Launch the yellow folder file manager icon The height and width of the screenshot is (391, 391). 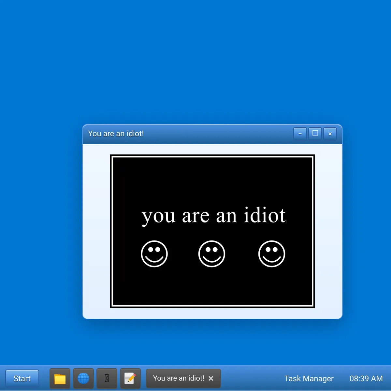(x=60, y=378)
